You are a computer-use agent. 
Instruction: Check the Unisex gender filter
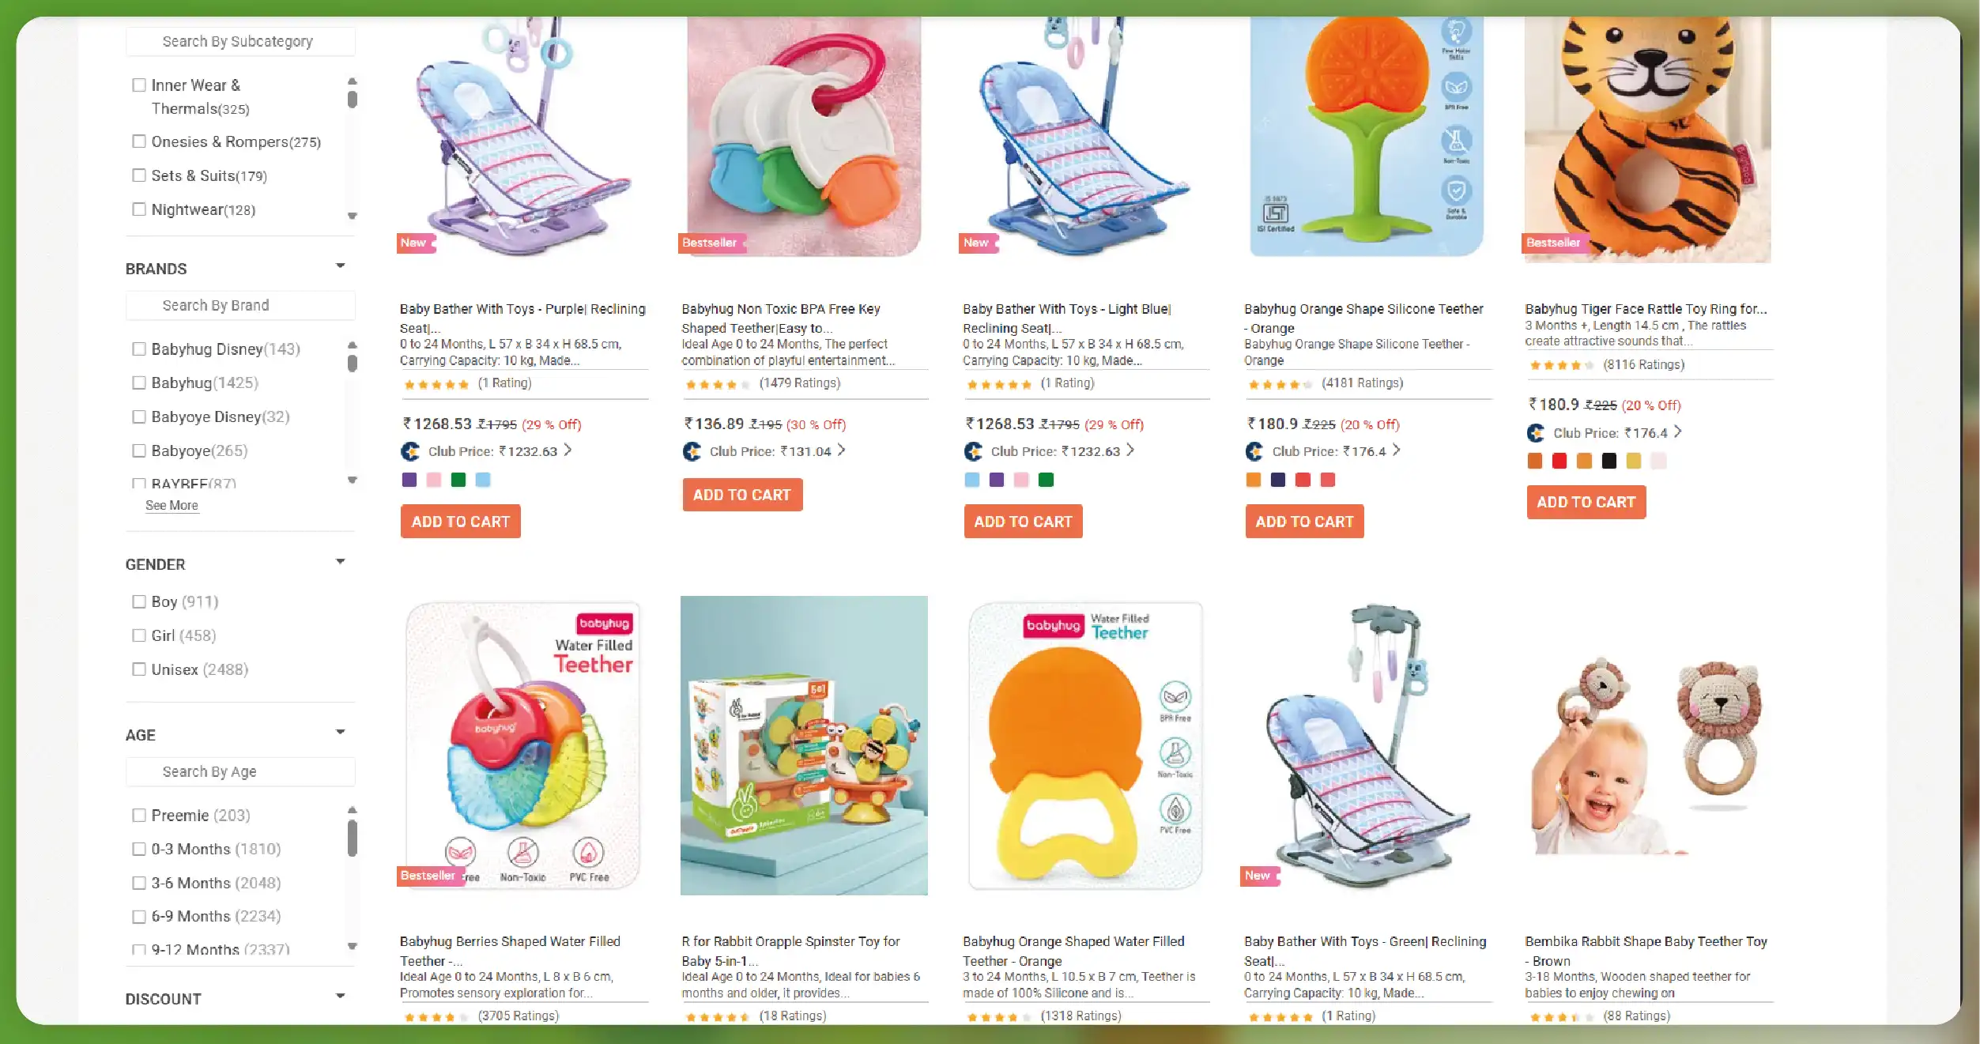(x=139, y=669)
